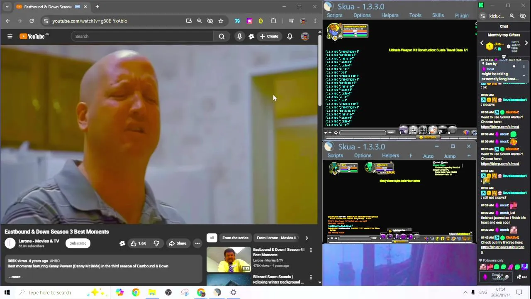Select From Larone - Movies & TV chip

click(277, 238)
